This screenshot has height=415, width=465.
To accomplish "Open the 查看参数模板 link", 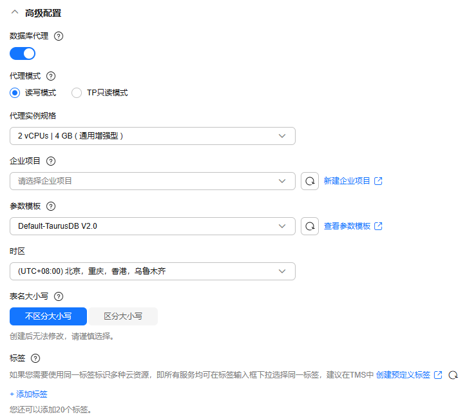I will [x=347, y=226].
